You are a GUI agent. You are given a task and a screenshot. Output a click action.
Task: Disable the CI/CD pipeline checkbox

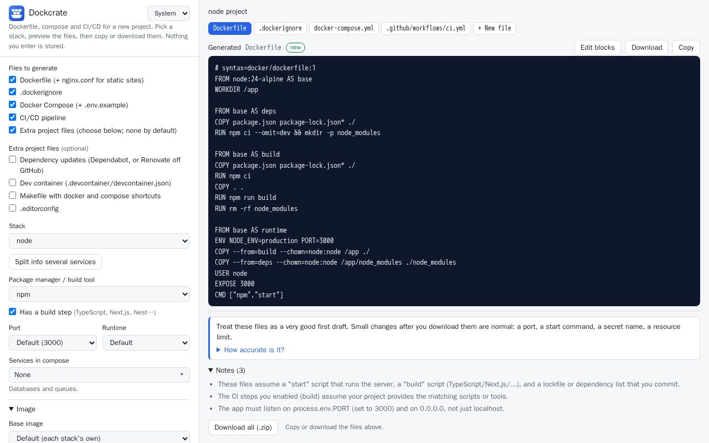(x=12, y=117)
